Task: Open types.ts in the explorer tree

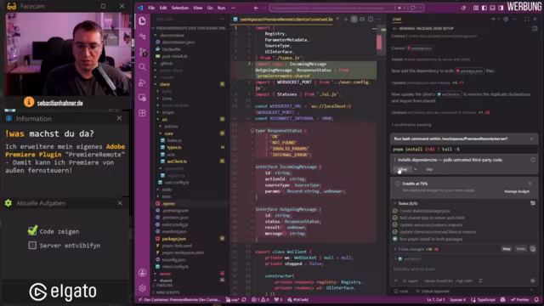Action: tap(174, 147)
